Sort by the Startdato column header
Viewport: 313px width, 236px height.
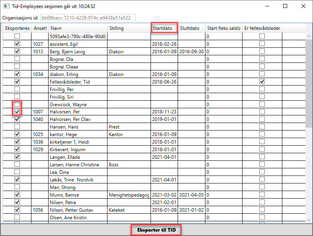[164, 28]
